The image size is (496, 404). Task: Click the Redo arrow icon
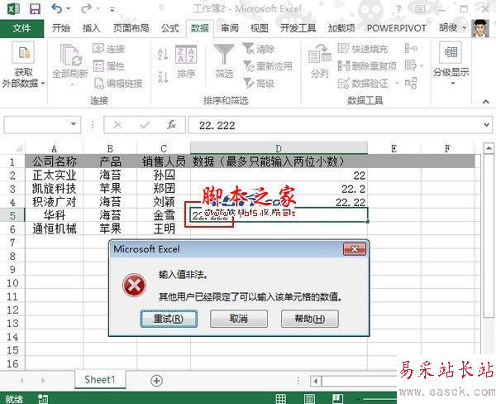pos(86,8)
